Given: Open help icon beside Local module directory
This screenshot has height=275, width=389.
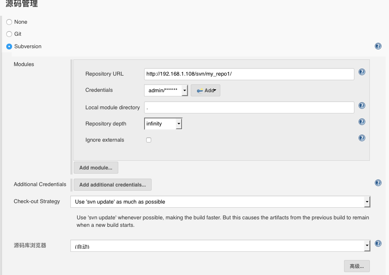Looking at the screenshot, I should [362, 106].
